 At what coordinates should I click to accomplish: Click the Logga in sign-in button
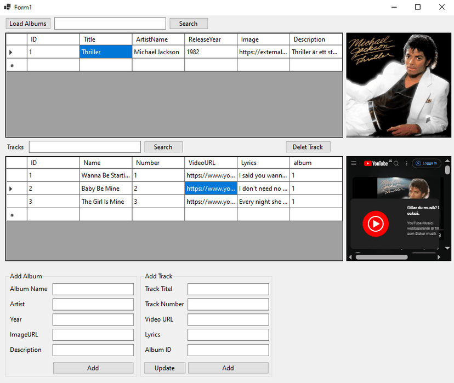[427, 163]
